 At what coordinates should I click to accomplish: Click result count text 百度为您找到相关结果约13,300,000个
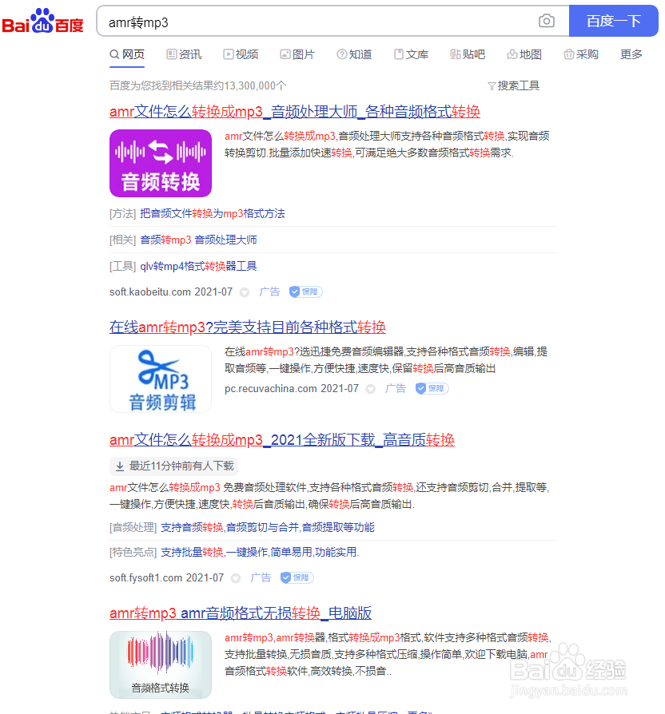pyautogui.click(x=197, y=85)
